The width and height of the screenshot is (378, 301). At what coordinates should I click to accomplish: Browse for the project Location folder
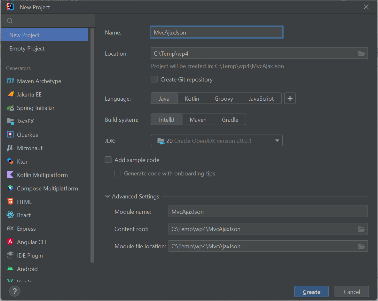pyautogui.click(x=361, y=53)
